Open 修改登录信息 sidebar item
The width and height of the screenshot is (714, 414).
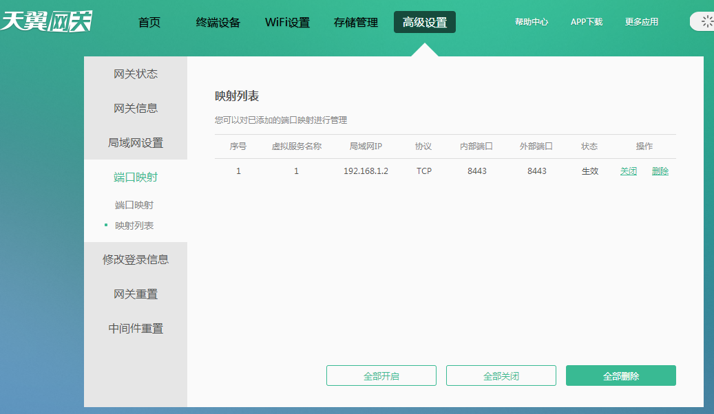tap(136, 260)
